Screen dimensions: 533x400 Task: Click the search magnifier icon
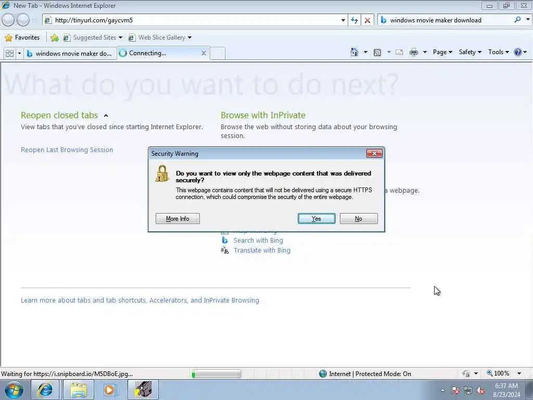pyautogui.click(x=517, y=20)
